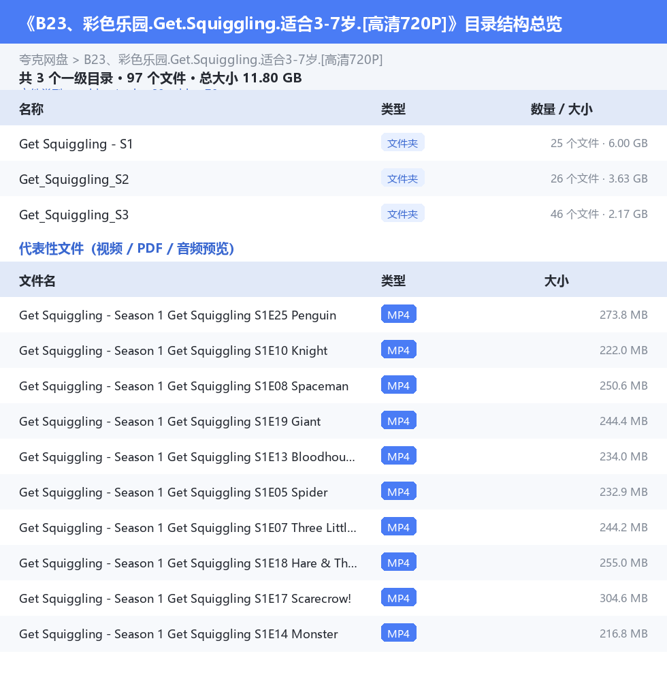Screen dimensions: 667x673
Task: Click the summary line 共 3 个一级目录
Action: [160, 78]
